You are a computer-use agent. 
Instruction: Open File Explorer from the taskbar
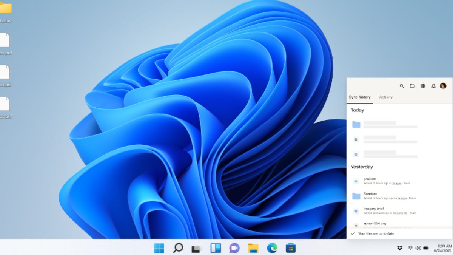[253, 248]
